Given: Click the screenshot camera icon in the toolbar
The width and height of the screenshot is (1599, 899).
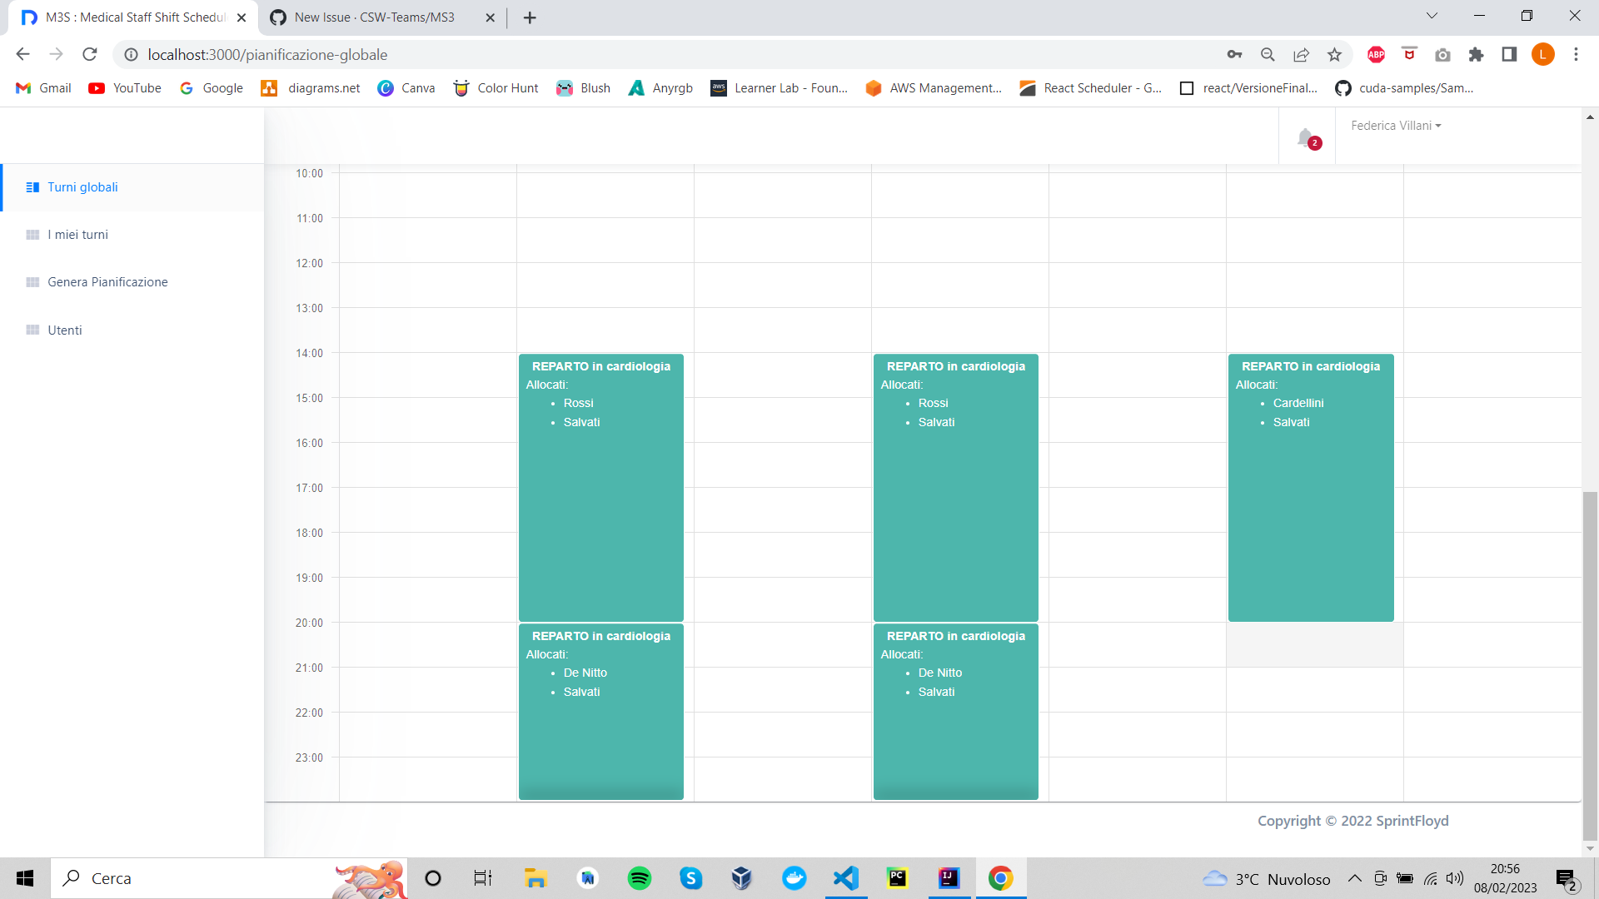Looking at the screenshot, I should 1442,54.
